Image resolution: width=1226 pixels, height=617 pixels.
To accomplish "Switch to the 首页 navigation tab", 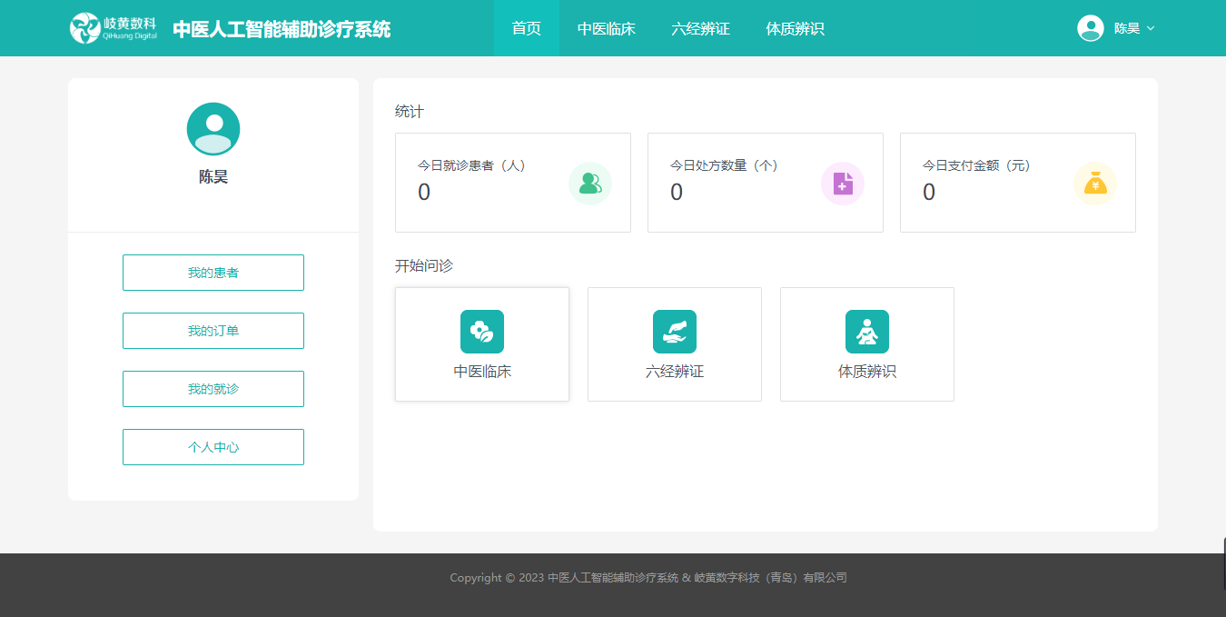I will [527, 28].
